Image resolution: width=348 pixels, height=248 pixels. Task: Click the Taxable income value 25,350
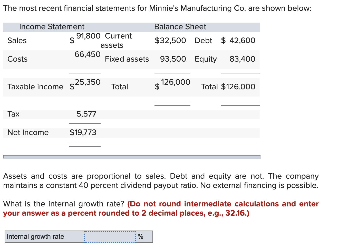point(88,82)
